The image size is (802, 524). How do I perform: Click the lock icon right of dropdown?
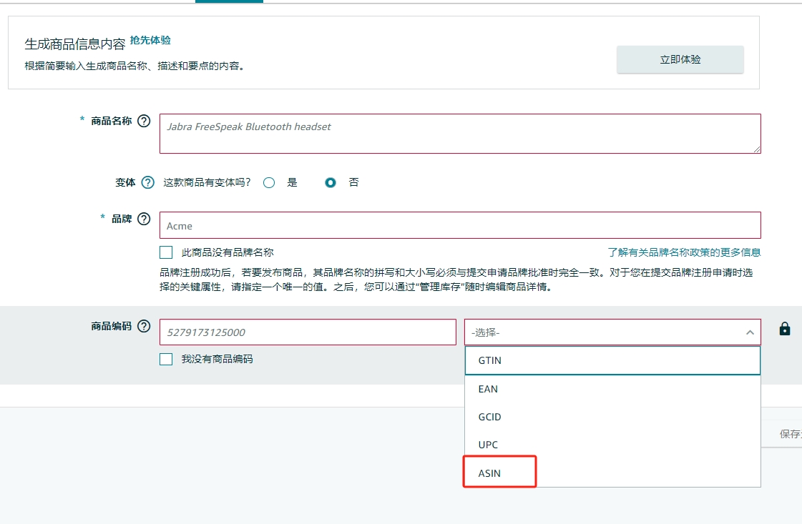pos(785,330)
